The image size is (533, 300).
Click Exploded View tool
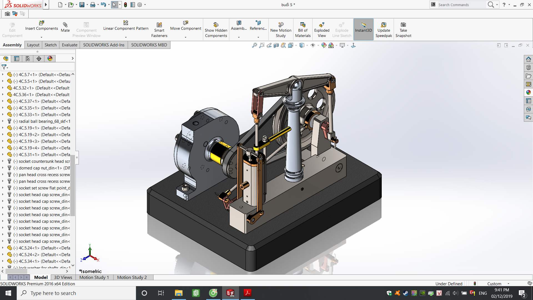(x=322, y=30)
